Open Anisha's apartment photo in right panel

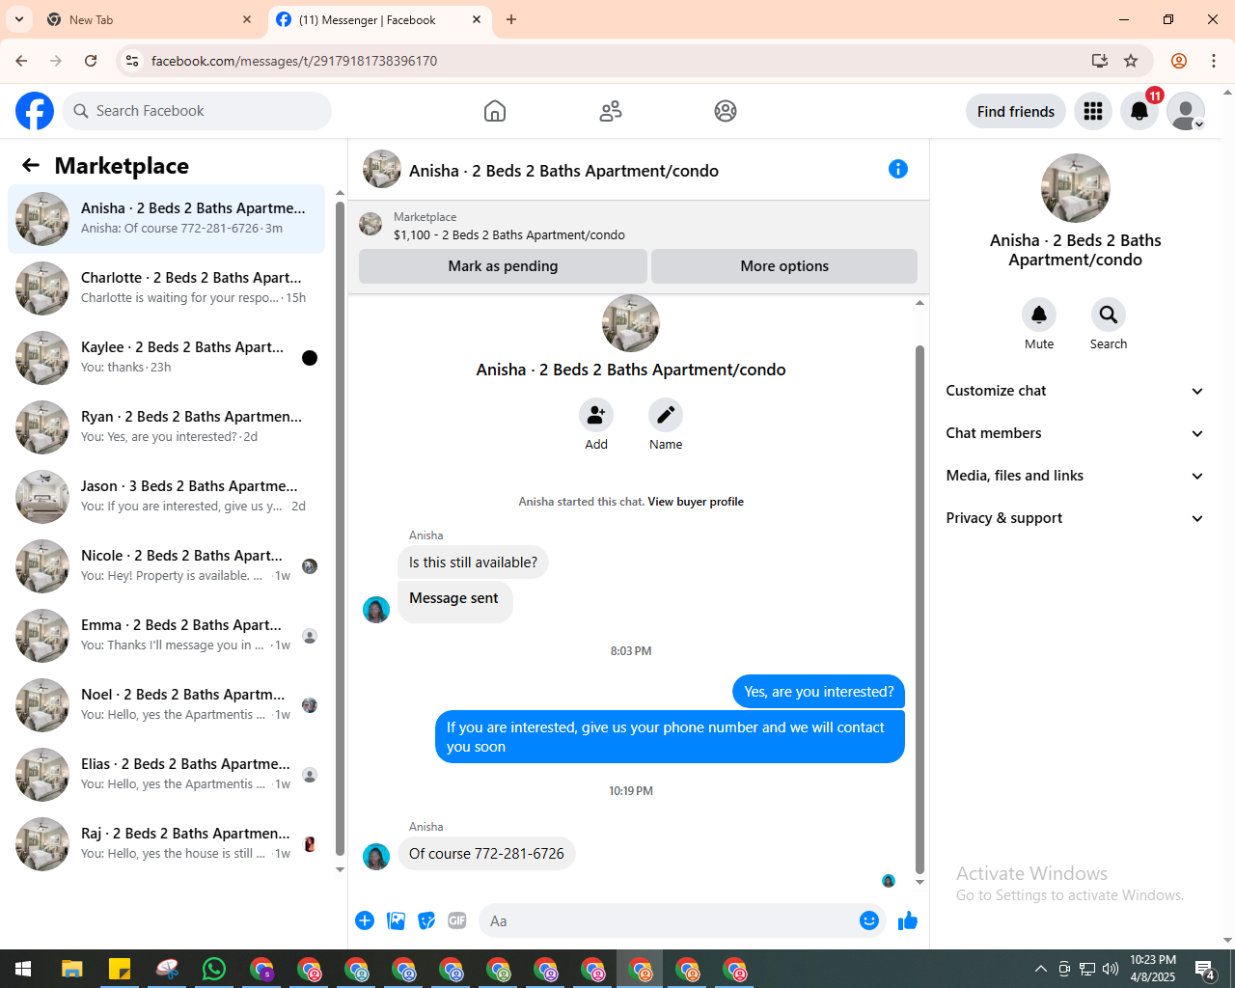1075,188
